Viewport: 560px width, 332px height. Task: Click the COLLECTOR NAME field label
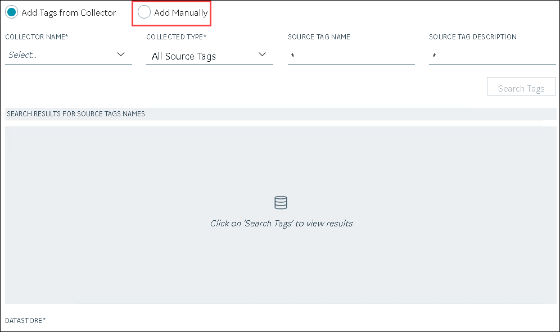tap(37, 37)
